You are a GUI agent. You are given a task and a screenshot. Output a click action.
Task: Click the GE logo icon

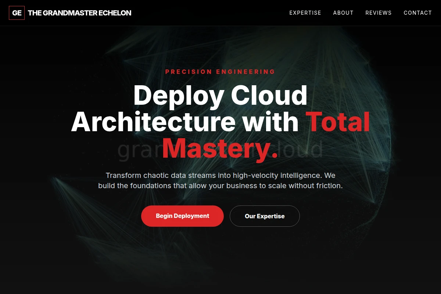pyautogui.click(x=17, y=13)
